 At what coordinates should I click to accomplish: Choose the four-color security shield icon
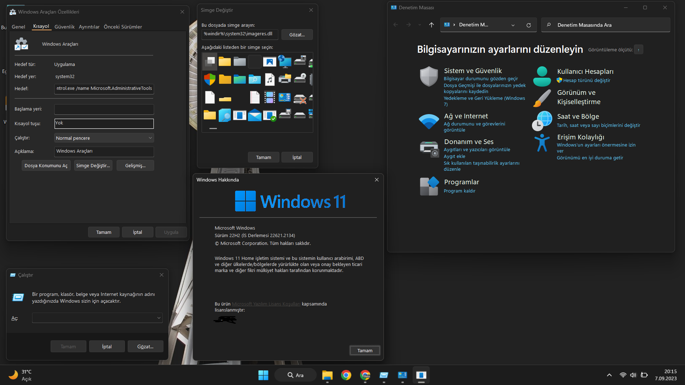click(x=210, y=79)
